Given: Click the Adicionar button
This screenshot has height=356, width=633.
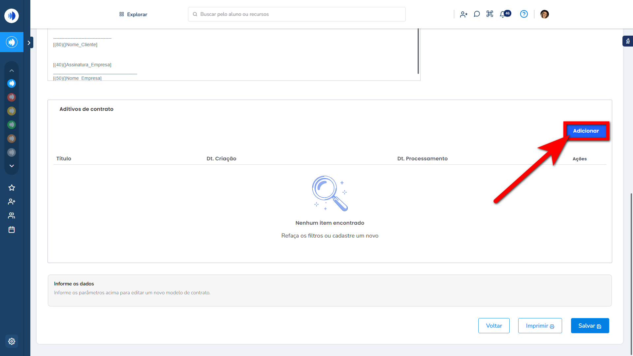Looking at the screenshot, I should [586, 131].
